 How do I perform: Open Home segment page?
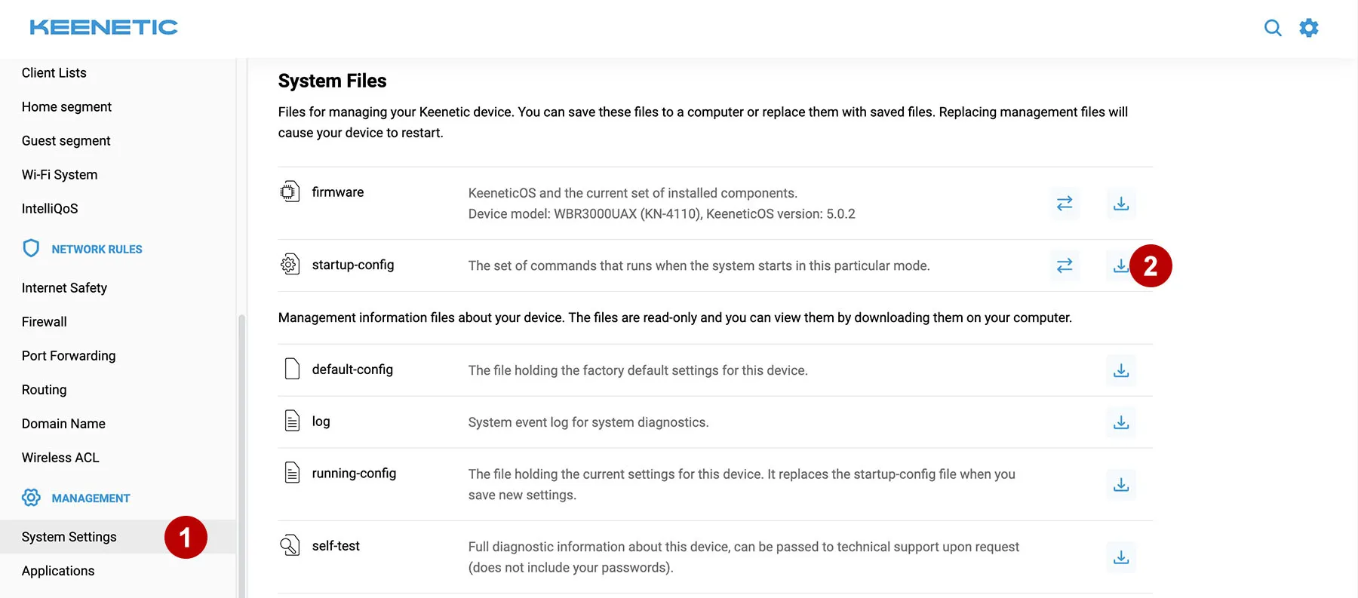66,107
